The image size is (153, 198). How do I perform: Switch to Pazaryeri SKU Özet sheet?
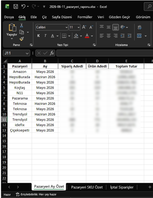87,187
